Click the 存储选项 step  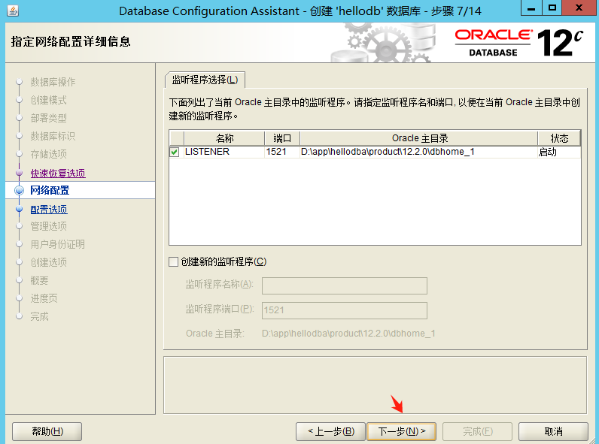[48, 154]
